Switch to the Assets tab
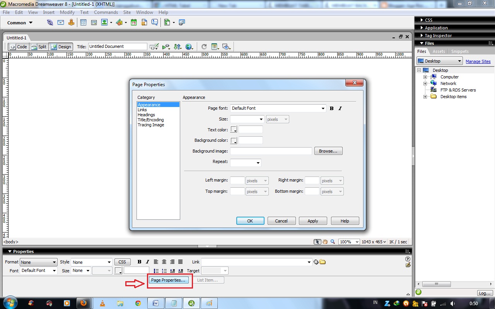Screen dimensions: 495x309 tap(439, 51)
